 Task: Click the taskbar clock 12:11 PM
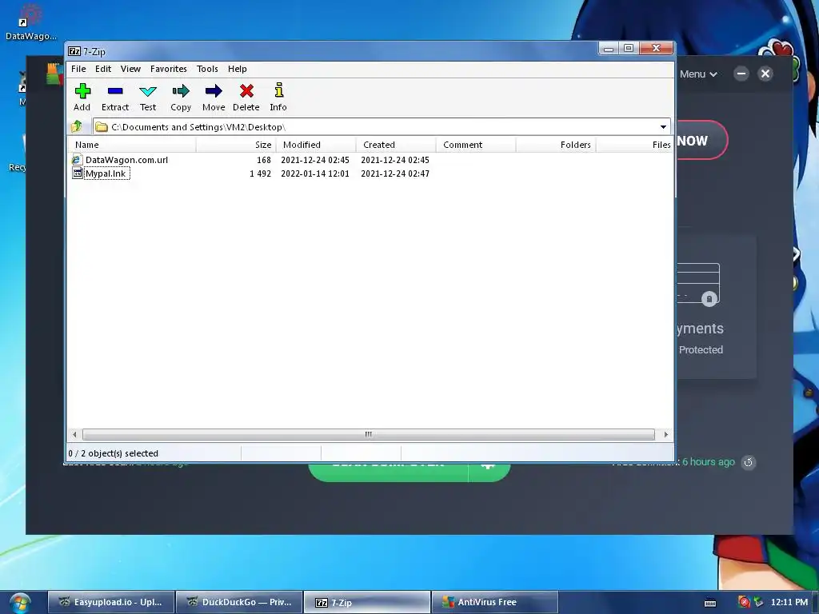pos(789,602)
